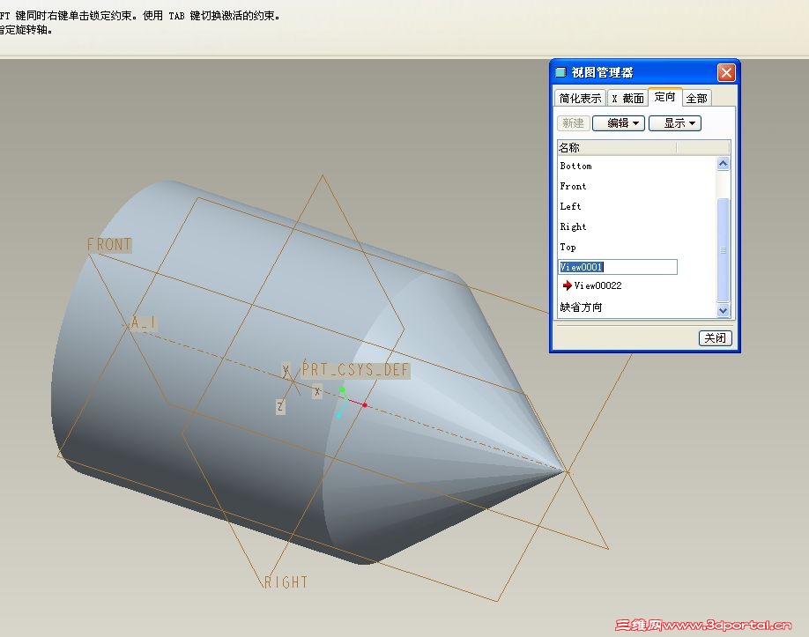Screen dimensions: 809x637
Task: Select the FRONT datum plane label
Action: tap(109, 244)
